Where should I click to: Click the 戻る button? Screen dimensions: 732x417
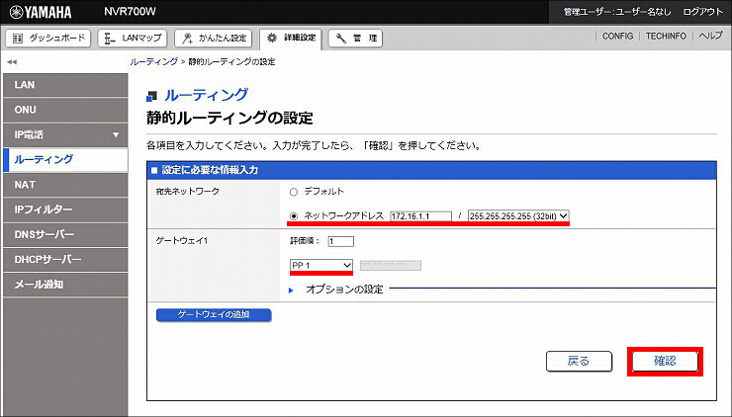579,361
